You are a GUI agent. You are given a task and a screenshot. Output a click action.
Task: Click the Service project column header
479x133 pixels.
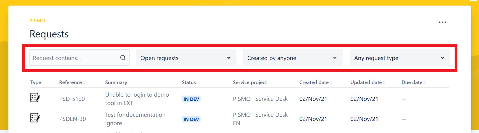[250, 82]
